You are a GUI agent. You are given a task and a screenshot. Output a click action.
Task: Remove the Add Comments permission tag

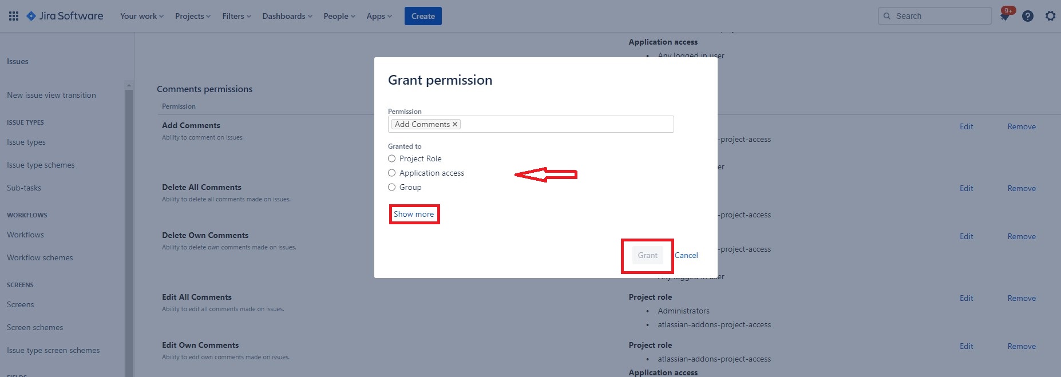pyautogui.click(x=455, y=124)
